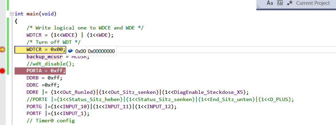Viewport: 336px width, 125px height.
Task: Click the INPUT_1 identifier on the PORTF line
Action: [73, 113]
